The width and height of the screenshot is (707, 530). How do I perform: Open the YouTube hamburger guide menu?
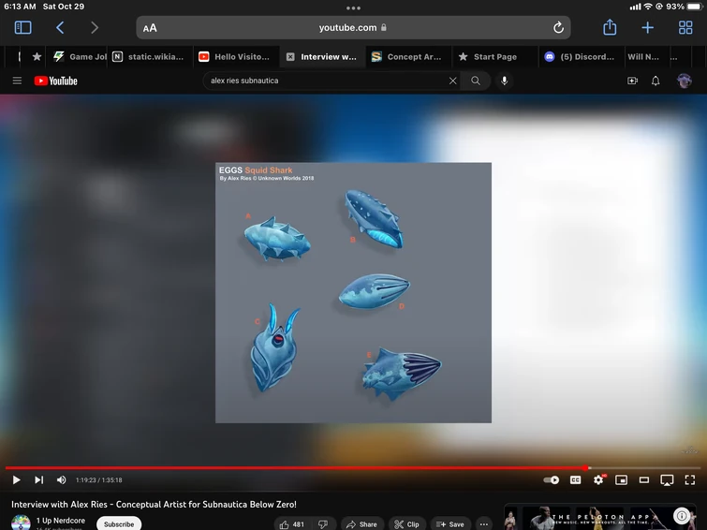17,81
